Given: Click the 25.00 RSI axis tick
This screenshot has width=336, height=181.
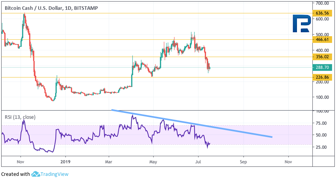Looking at the screenshot, I should click(x=321, y=147).
